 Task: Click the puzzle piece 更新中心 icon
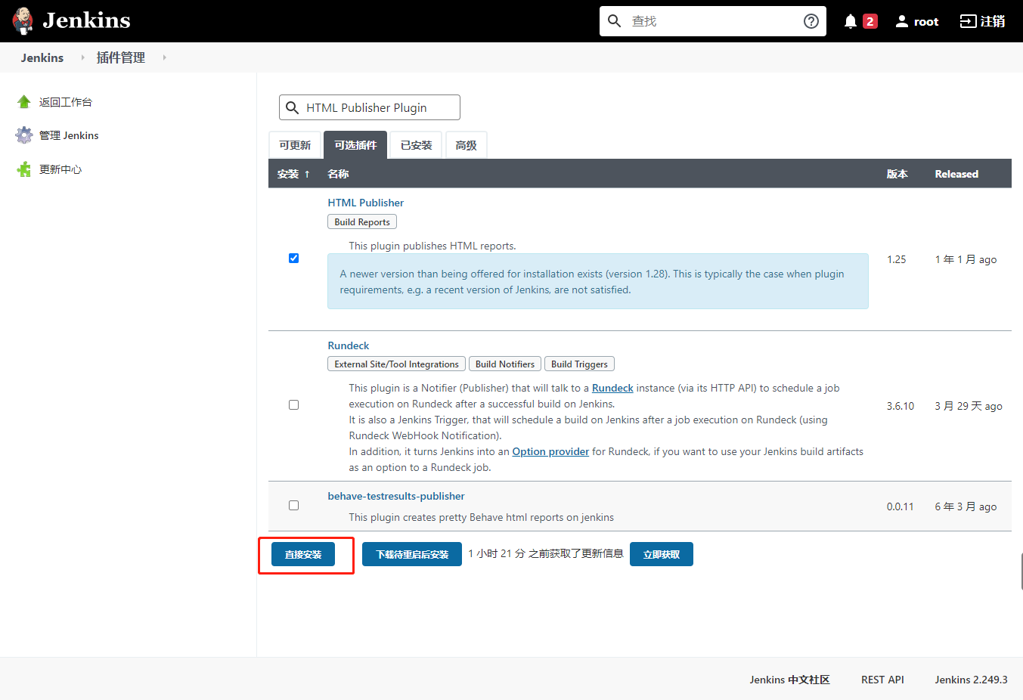[24, 169]
